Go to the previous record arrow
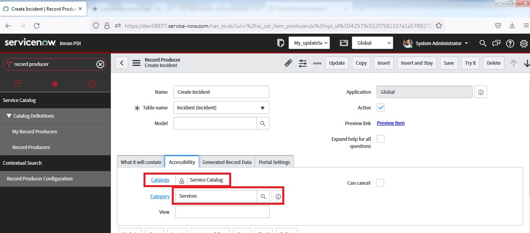 tap(513, 63)
